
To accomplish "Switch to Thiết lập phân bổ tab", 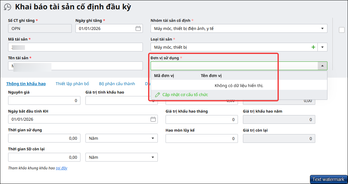I will [72, 84].
